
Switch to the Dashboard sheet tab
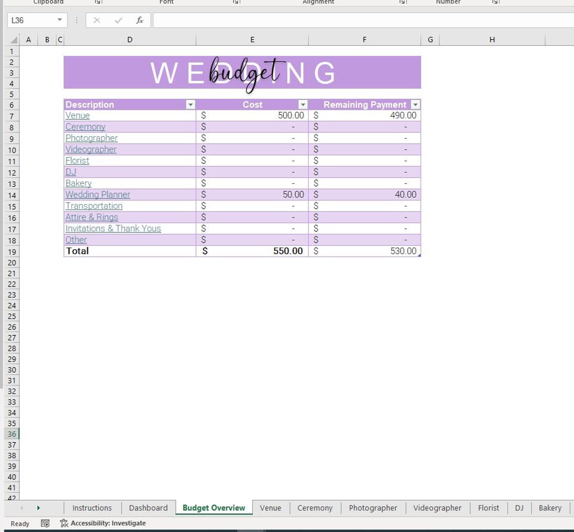[x=148, y=508]
